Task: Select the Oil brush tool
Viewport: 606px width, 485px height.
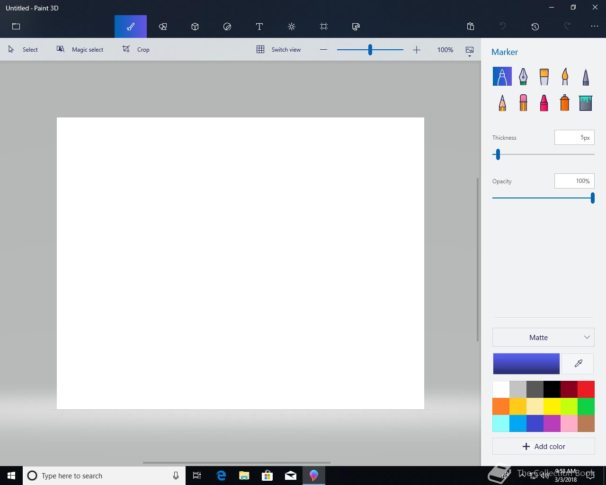Action: coord(544,76)
